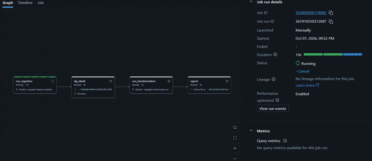Collapse the Job run details section

click(251, 2)
